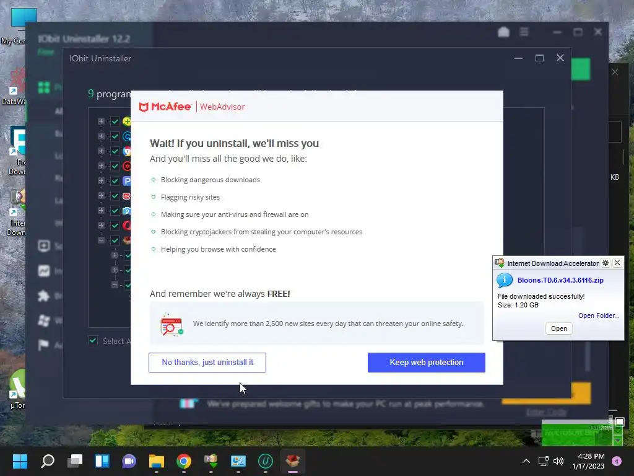Image resolution: width=634 pixels, height=476 pixels.
Task: Open Windows Start menu
Action: tap(20, 461)
